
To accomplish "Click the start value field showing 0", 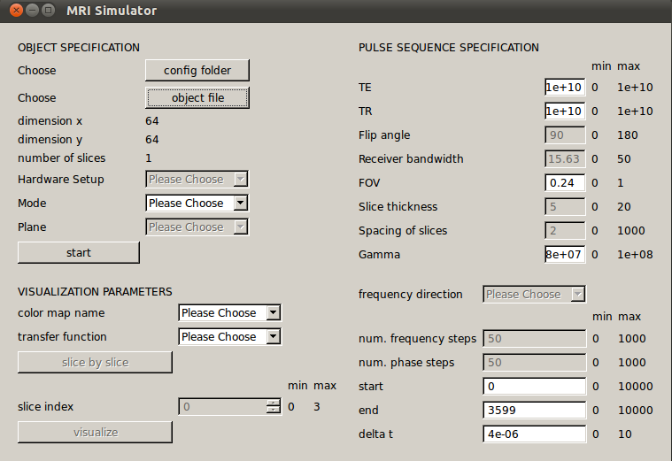I will [x=534, y=386].
